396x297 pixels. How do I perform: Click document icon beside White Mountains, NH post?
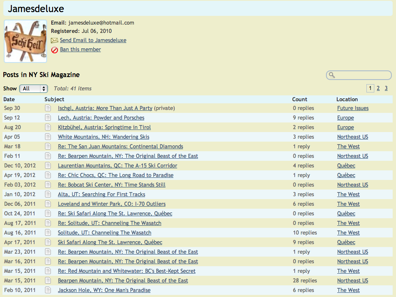(48, 137)
